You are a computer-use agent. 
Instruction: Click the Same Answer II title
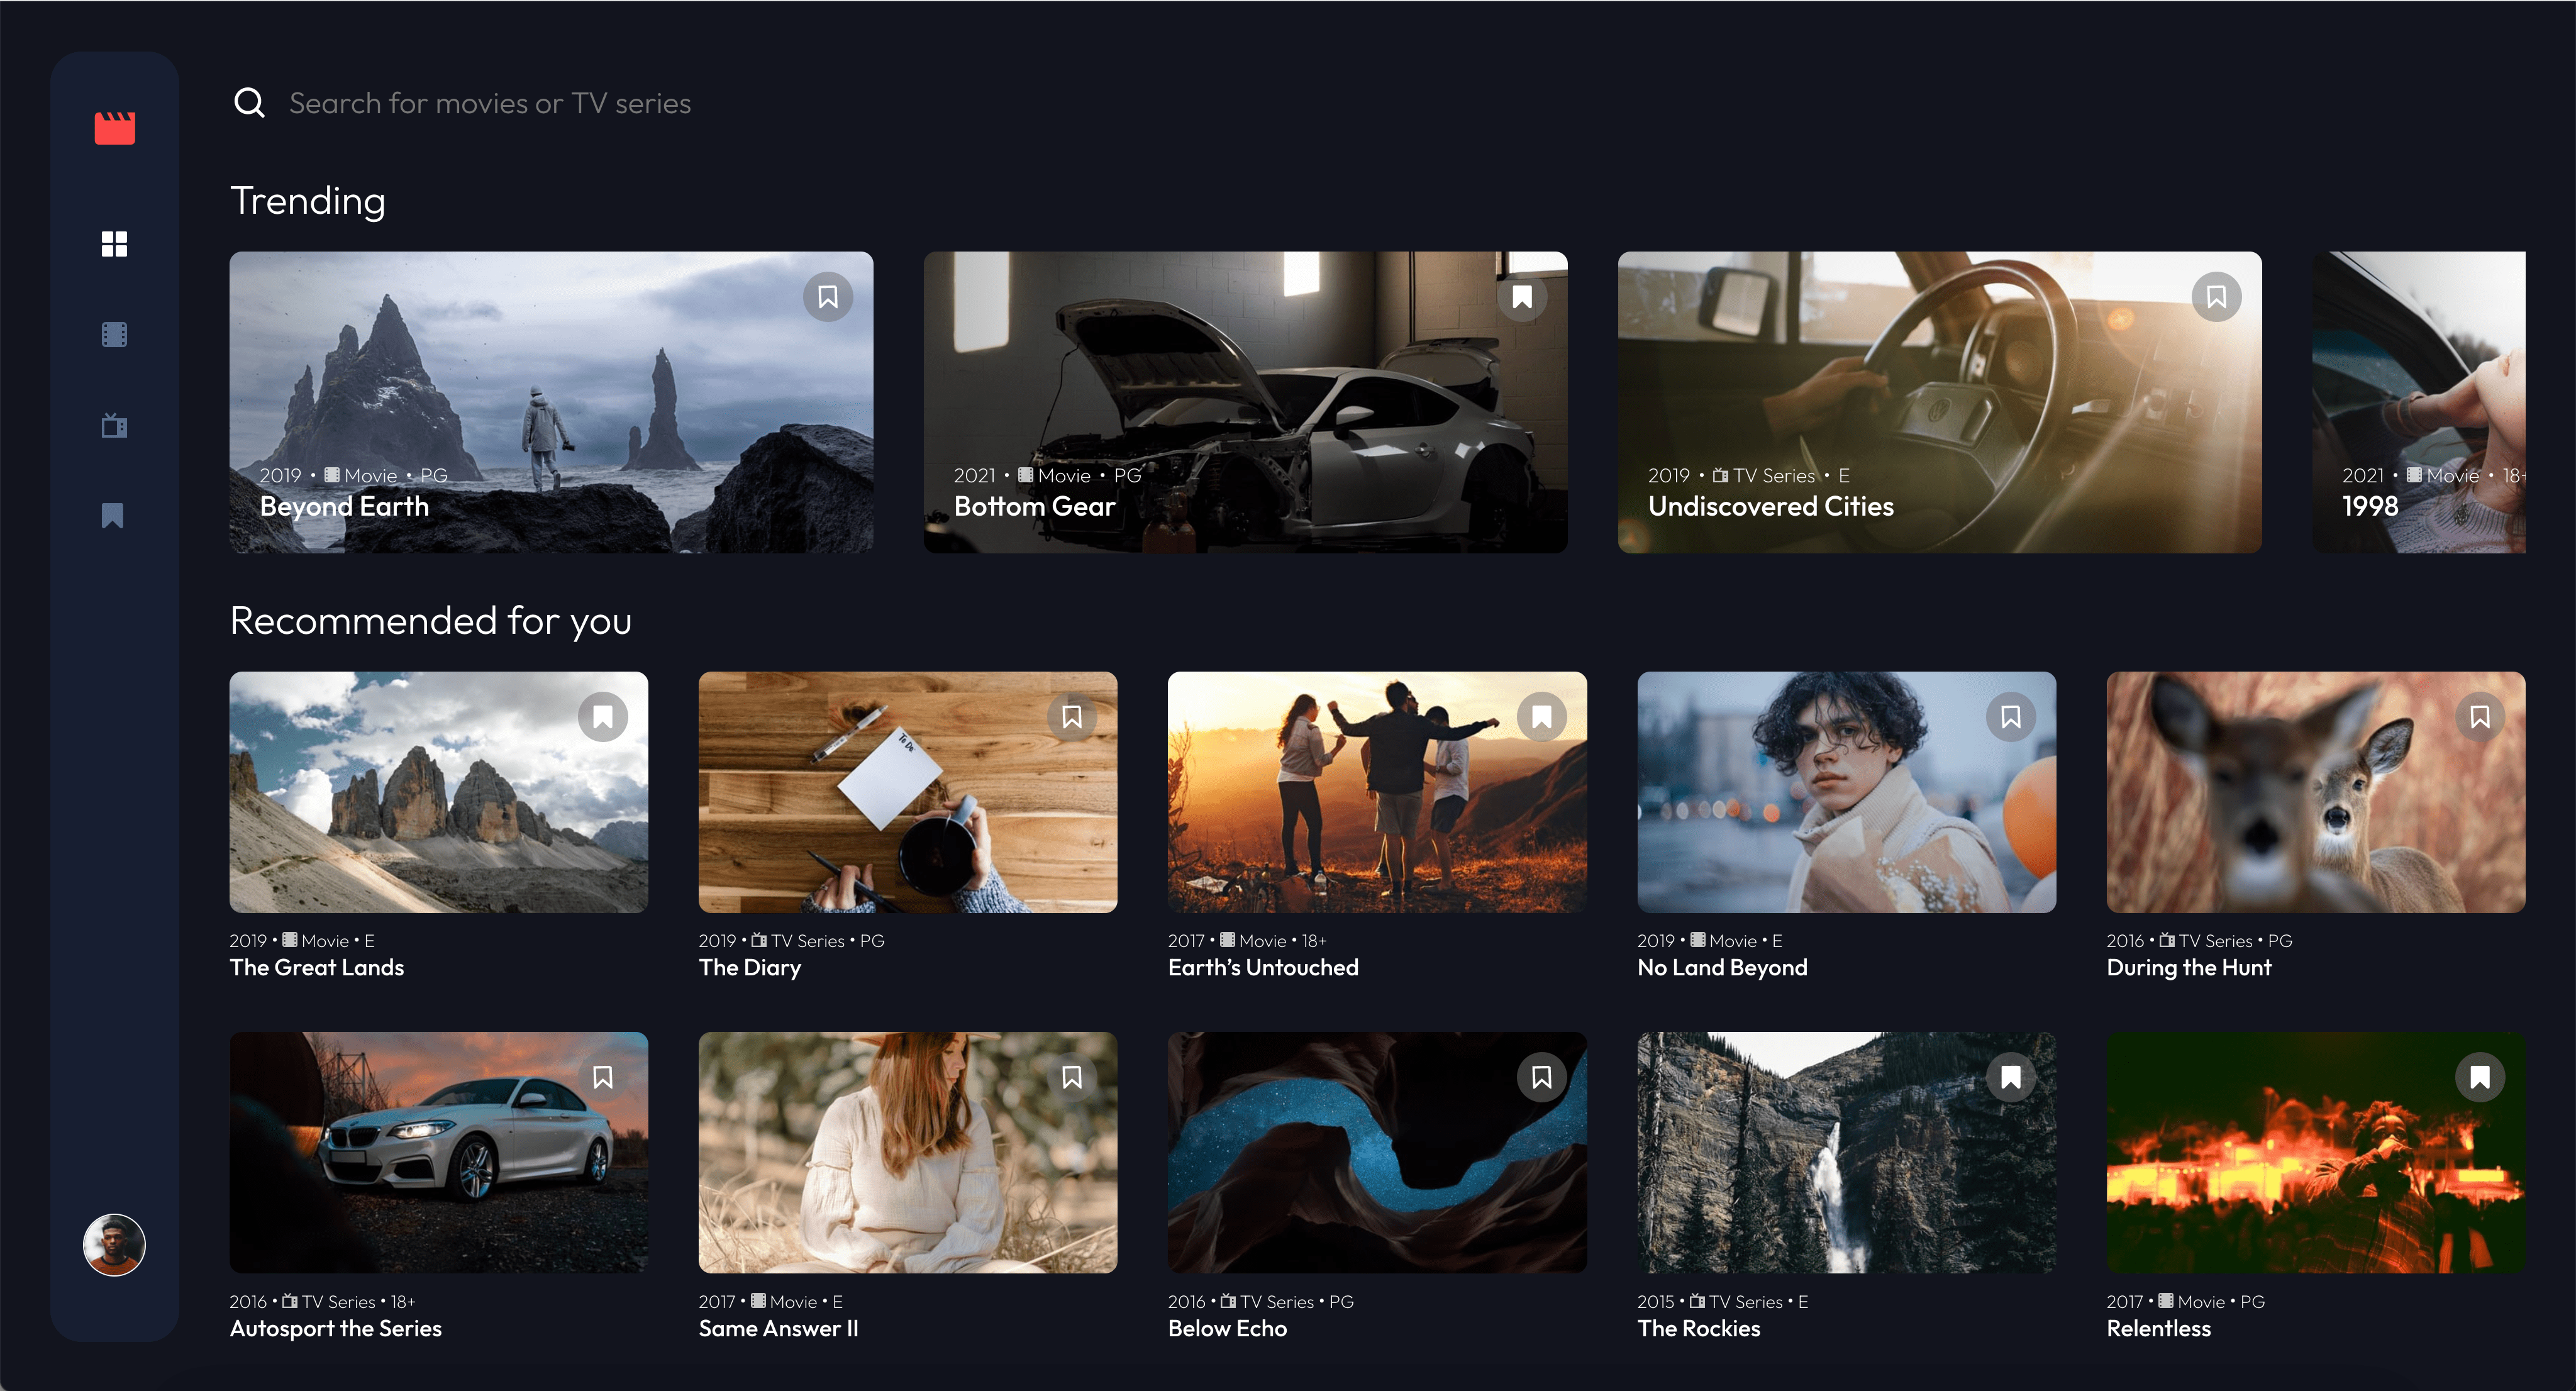tap(778, 1328)
